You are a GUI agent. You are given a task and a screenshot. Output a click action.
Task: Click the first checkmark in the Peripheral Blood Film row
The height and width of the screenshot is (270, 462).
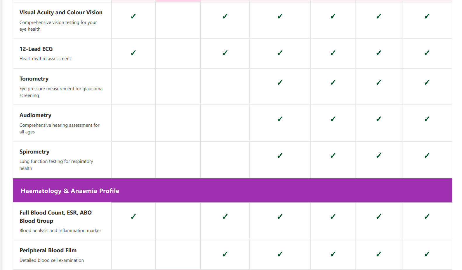tap(225, 254)
